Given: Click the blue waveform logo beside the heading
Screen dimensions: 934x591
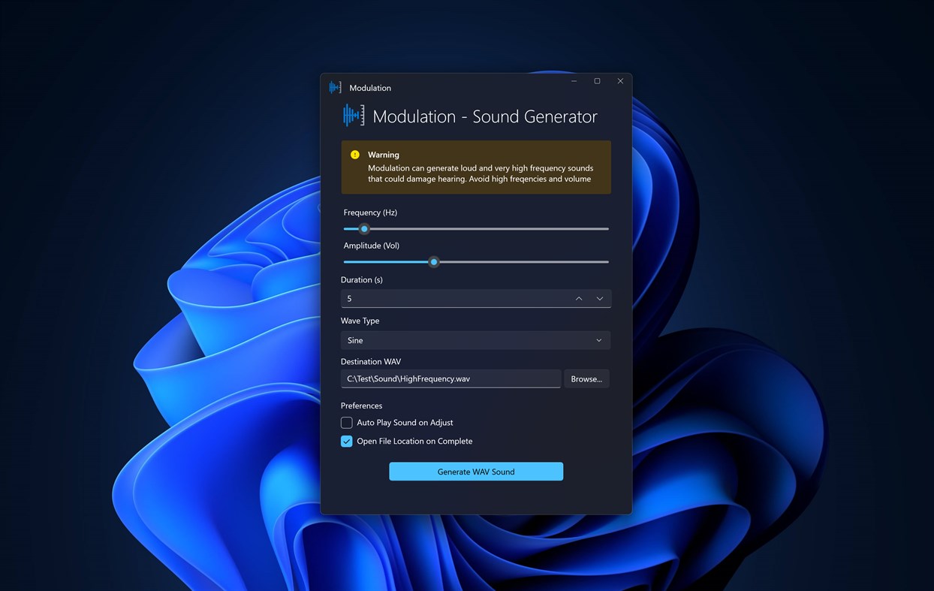Looking at the screenshot, I should [x=353, y=116].
